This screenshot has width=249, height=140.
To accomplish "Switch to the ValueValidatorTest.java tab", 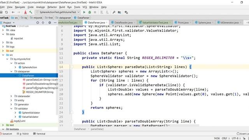I will (x=155, y=23).
